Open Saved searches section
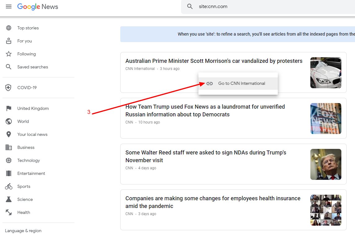 click(x=33, y=67)
